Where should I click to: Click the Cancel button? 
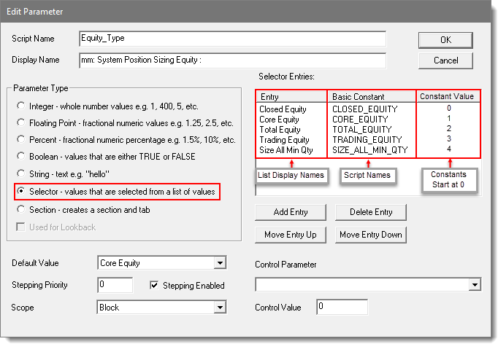click(445, 60)
